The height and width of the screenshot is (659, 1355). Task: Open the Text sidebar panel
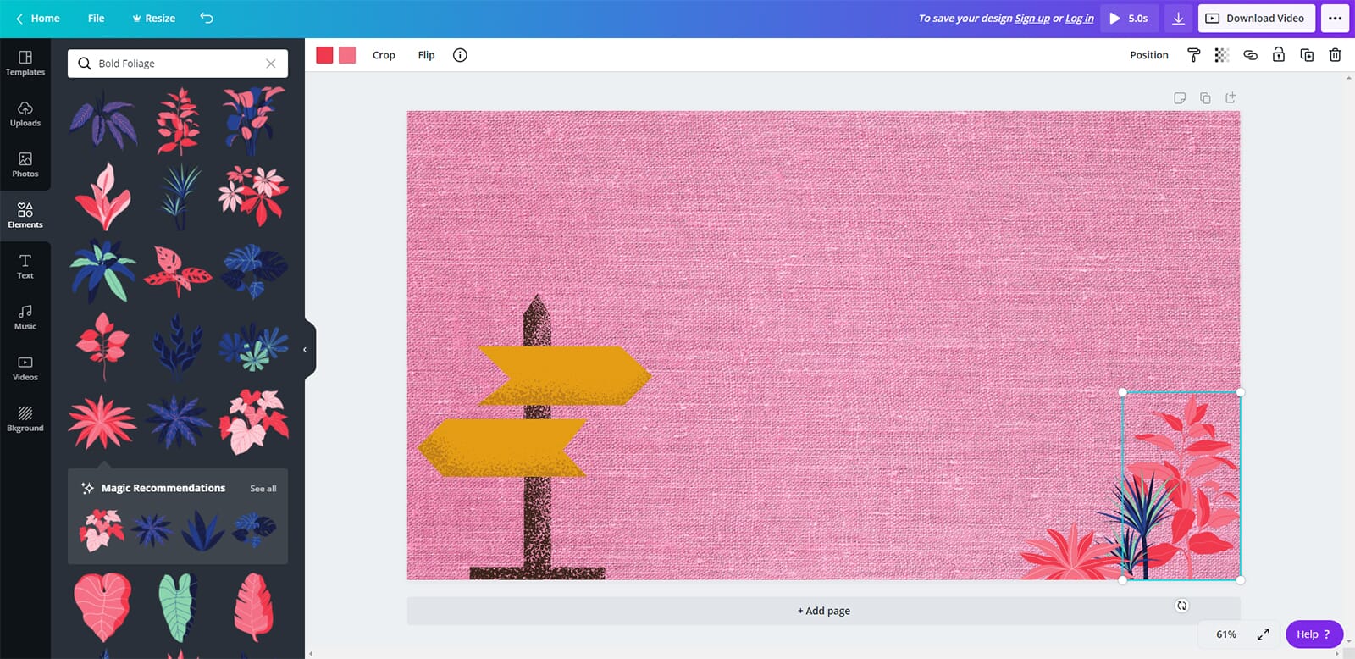tap(25, 266)
